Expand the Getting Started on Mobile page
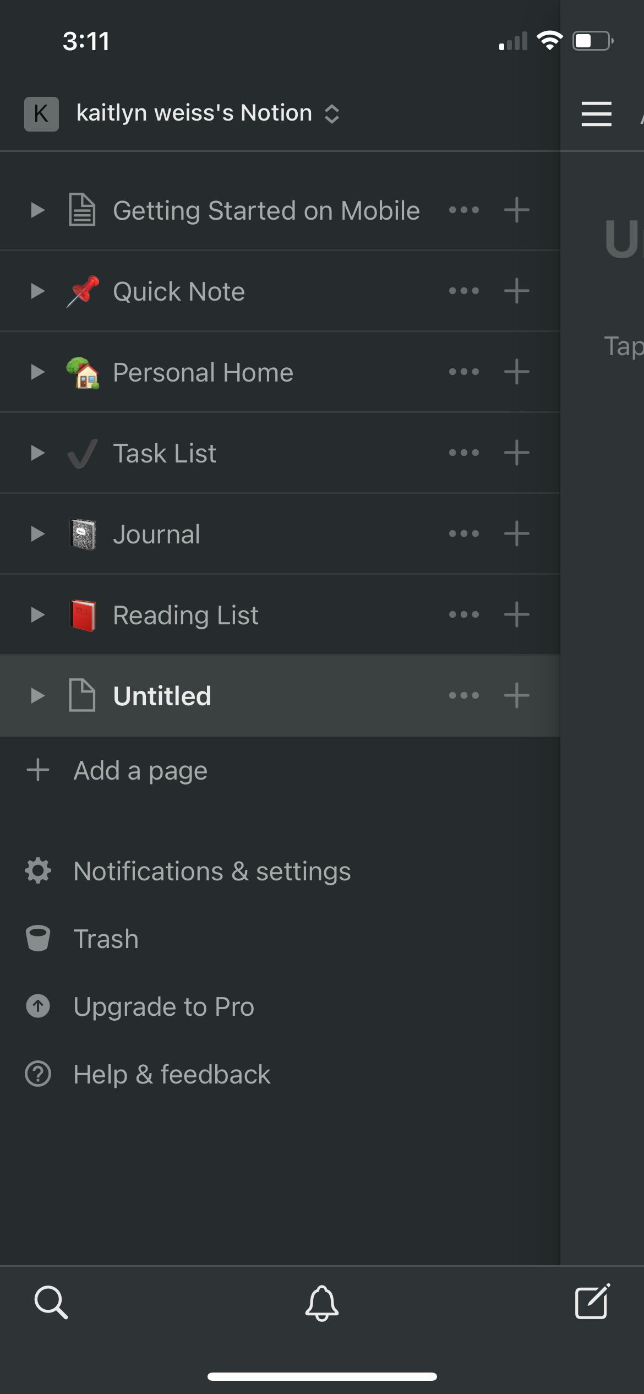Image resolution: width=644 pixels, height=1394 pixels. click(37, 210)
